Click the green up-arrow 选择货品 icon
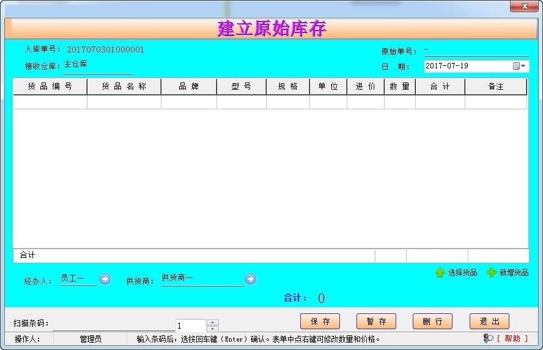 440,272
